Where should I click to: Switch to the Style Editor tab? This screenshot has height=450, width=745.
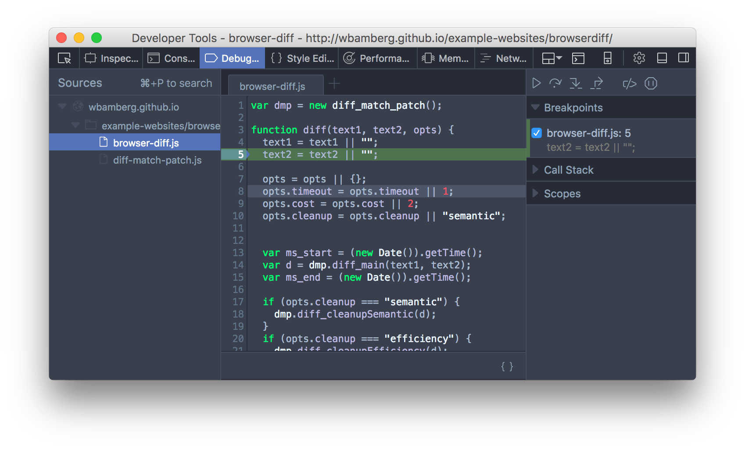[302, 58]
